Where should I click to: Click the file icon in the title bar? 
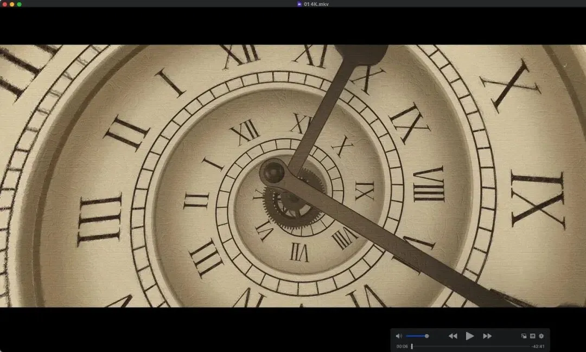(x=300, y=4)
